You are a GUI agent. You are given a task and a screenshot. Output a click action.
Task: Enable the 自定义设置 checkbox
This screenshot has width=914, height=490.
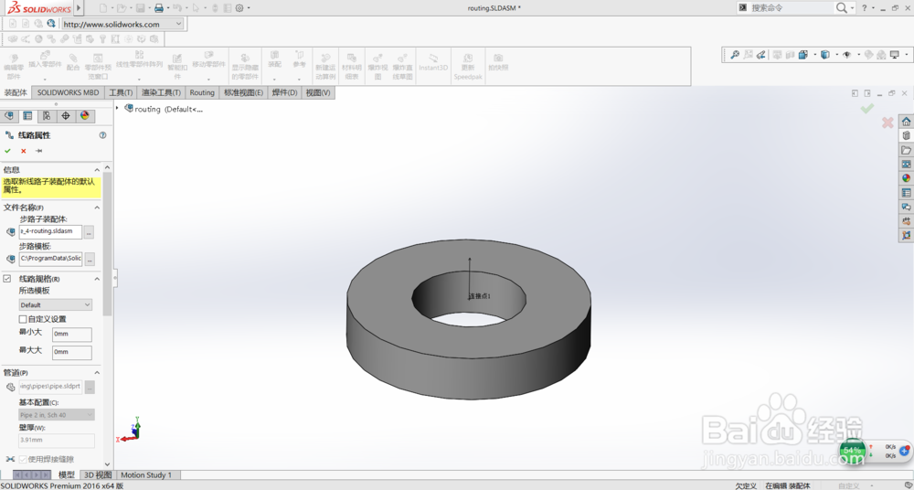point(23,319)
